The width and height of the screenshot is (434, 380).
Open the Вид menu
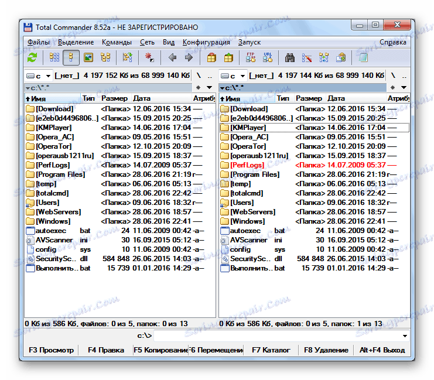coord(169,42)
